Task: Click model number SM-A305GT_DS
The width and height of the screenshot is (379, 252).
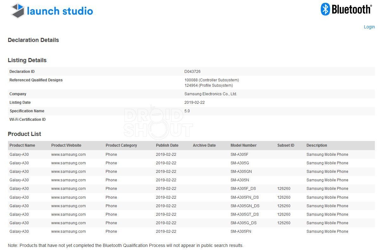Action: click(245, 214)
